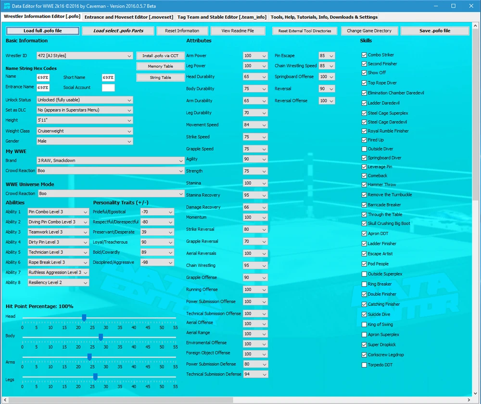Screen dimensions: 481x404
Task: Click the Social Account hex code field
Action: coord(108,88)
